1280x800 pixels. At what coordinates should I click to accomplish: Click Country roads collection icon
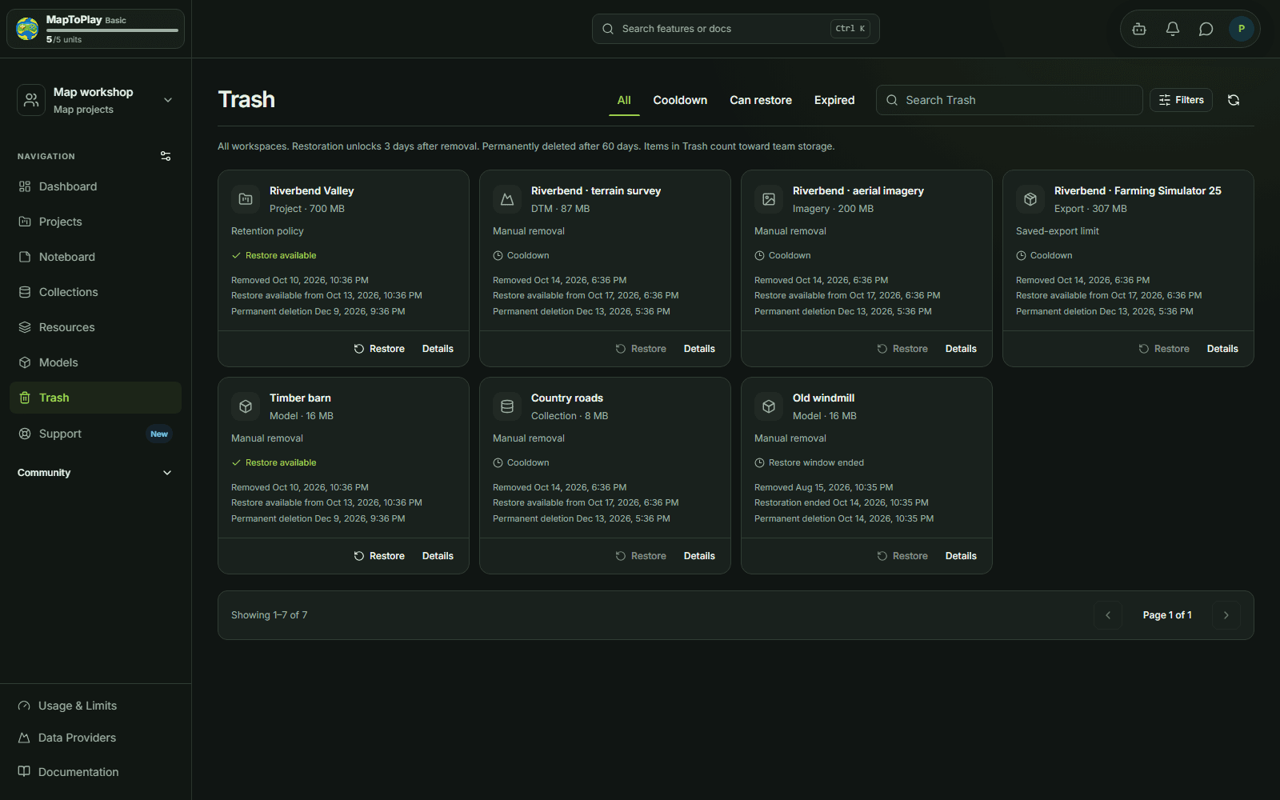coord(507,406)
